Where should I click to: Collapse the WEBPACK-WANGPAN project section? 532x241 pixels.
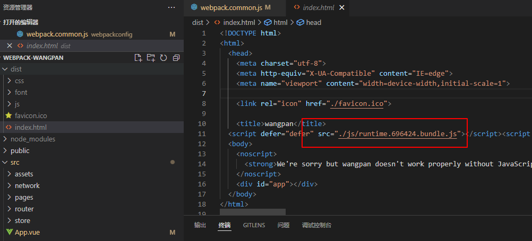pos(33,58)
